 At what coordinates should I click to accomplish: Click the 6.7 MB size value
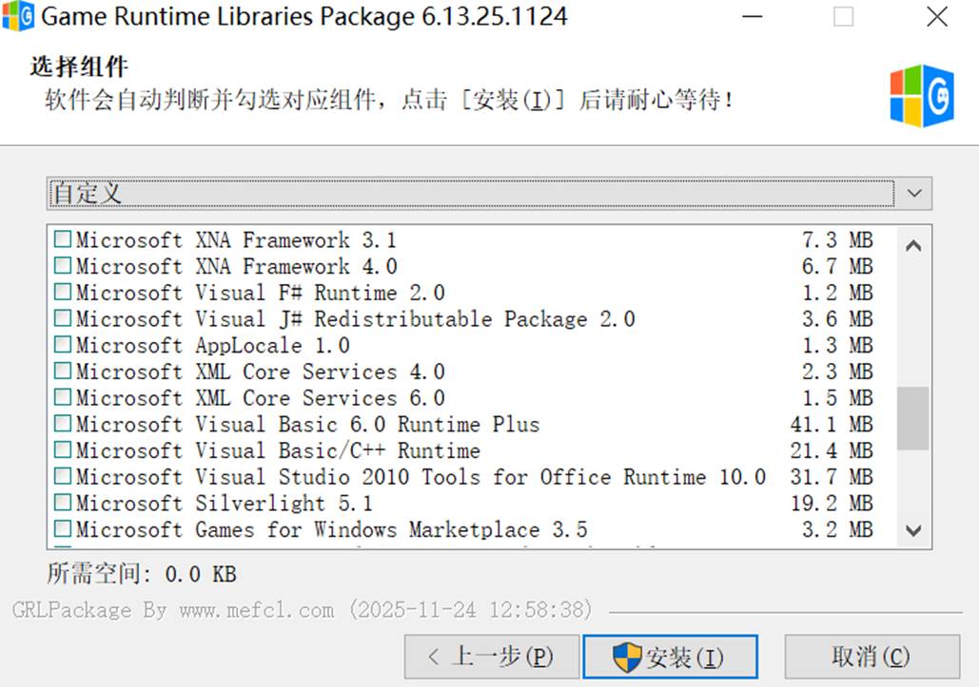(837, 266)
